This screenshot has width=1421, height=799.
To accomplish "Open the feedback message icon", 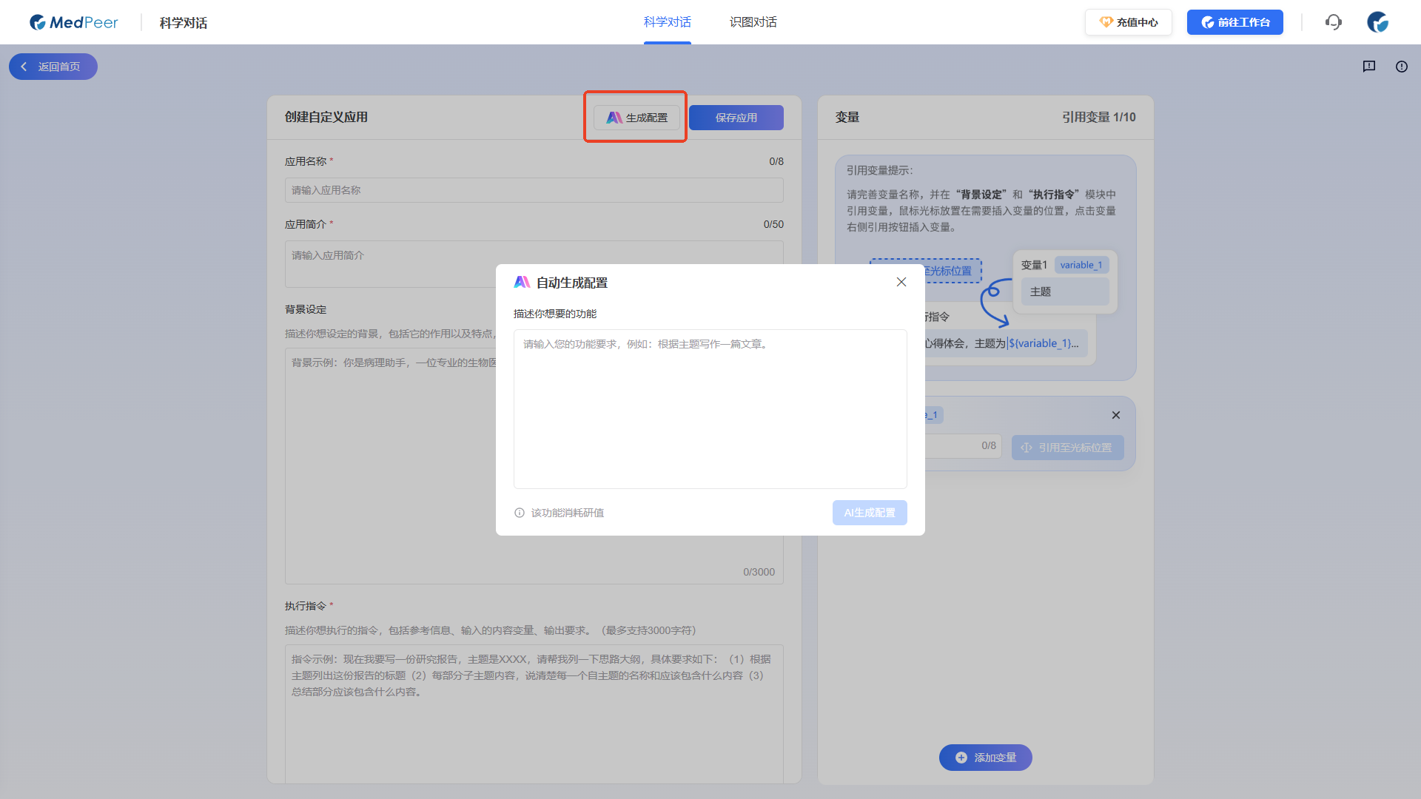I will tap(1369, 67).
